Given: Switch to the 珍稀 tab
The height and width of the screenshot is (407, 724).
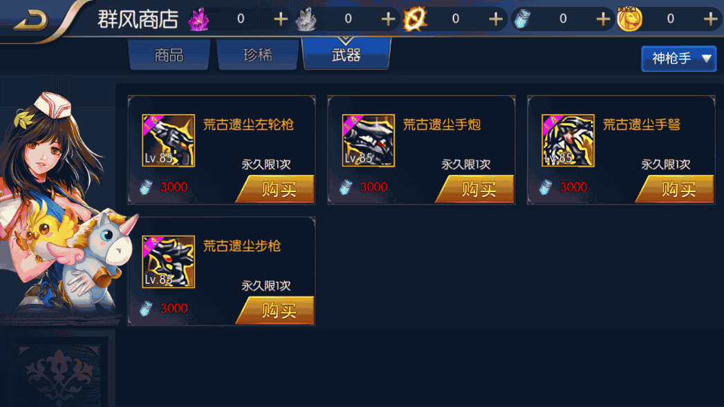Looking at the screenshot, I should pos(258,55).
